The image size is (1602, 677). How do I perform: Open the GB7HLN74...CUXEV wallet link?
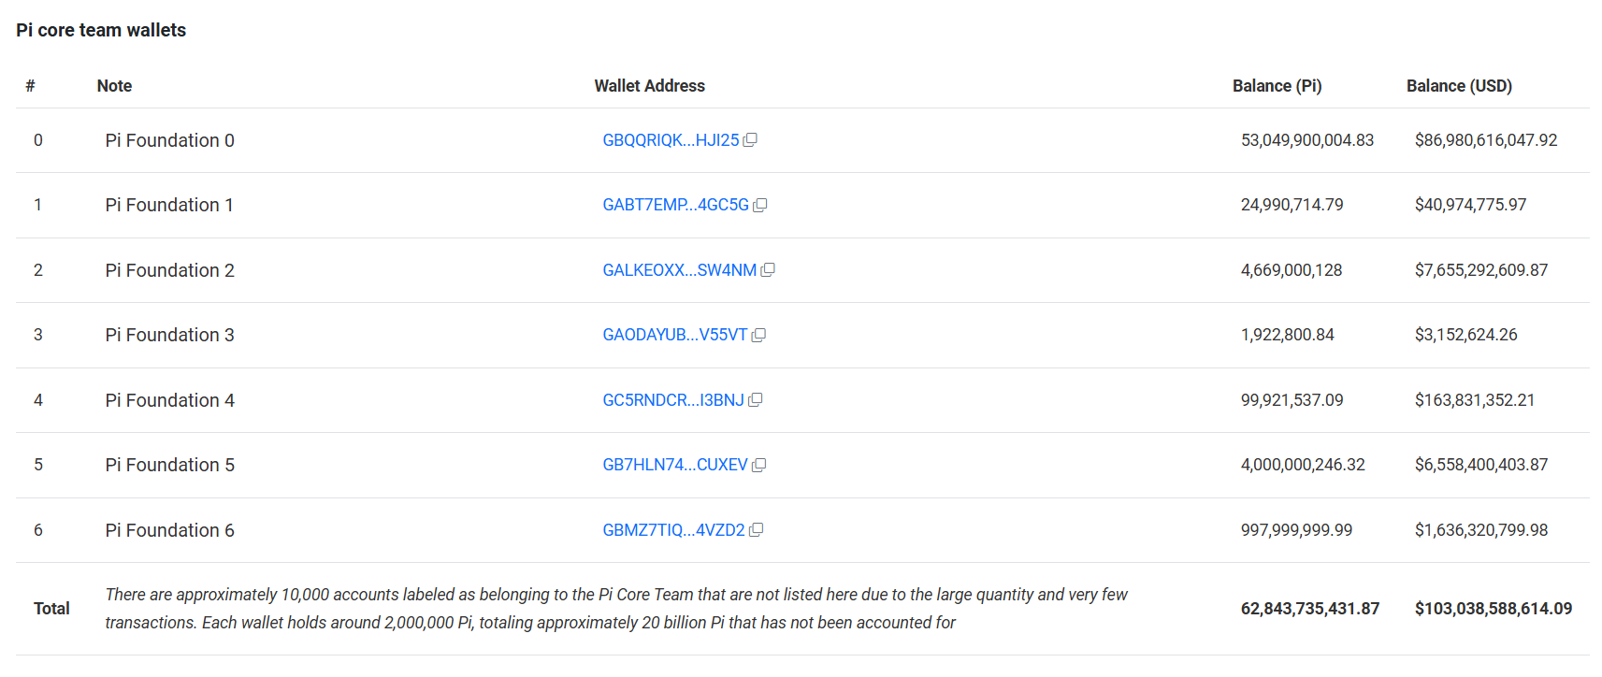[674, 465]
